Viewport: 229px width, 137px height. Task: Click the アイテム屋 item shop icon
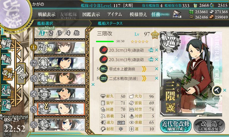[177, 14]
